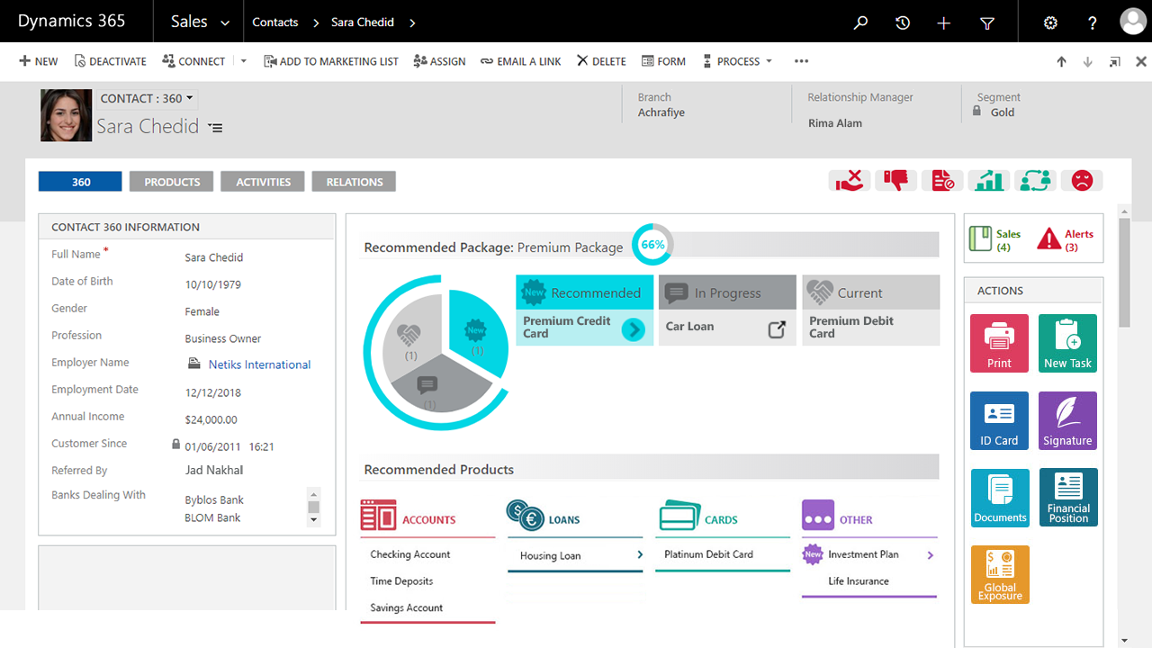Click the green bar chart indicator icon
Image resolution: width=1152 pixels, height=648 pixels.
[x=989, y=180]
